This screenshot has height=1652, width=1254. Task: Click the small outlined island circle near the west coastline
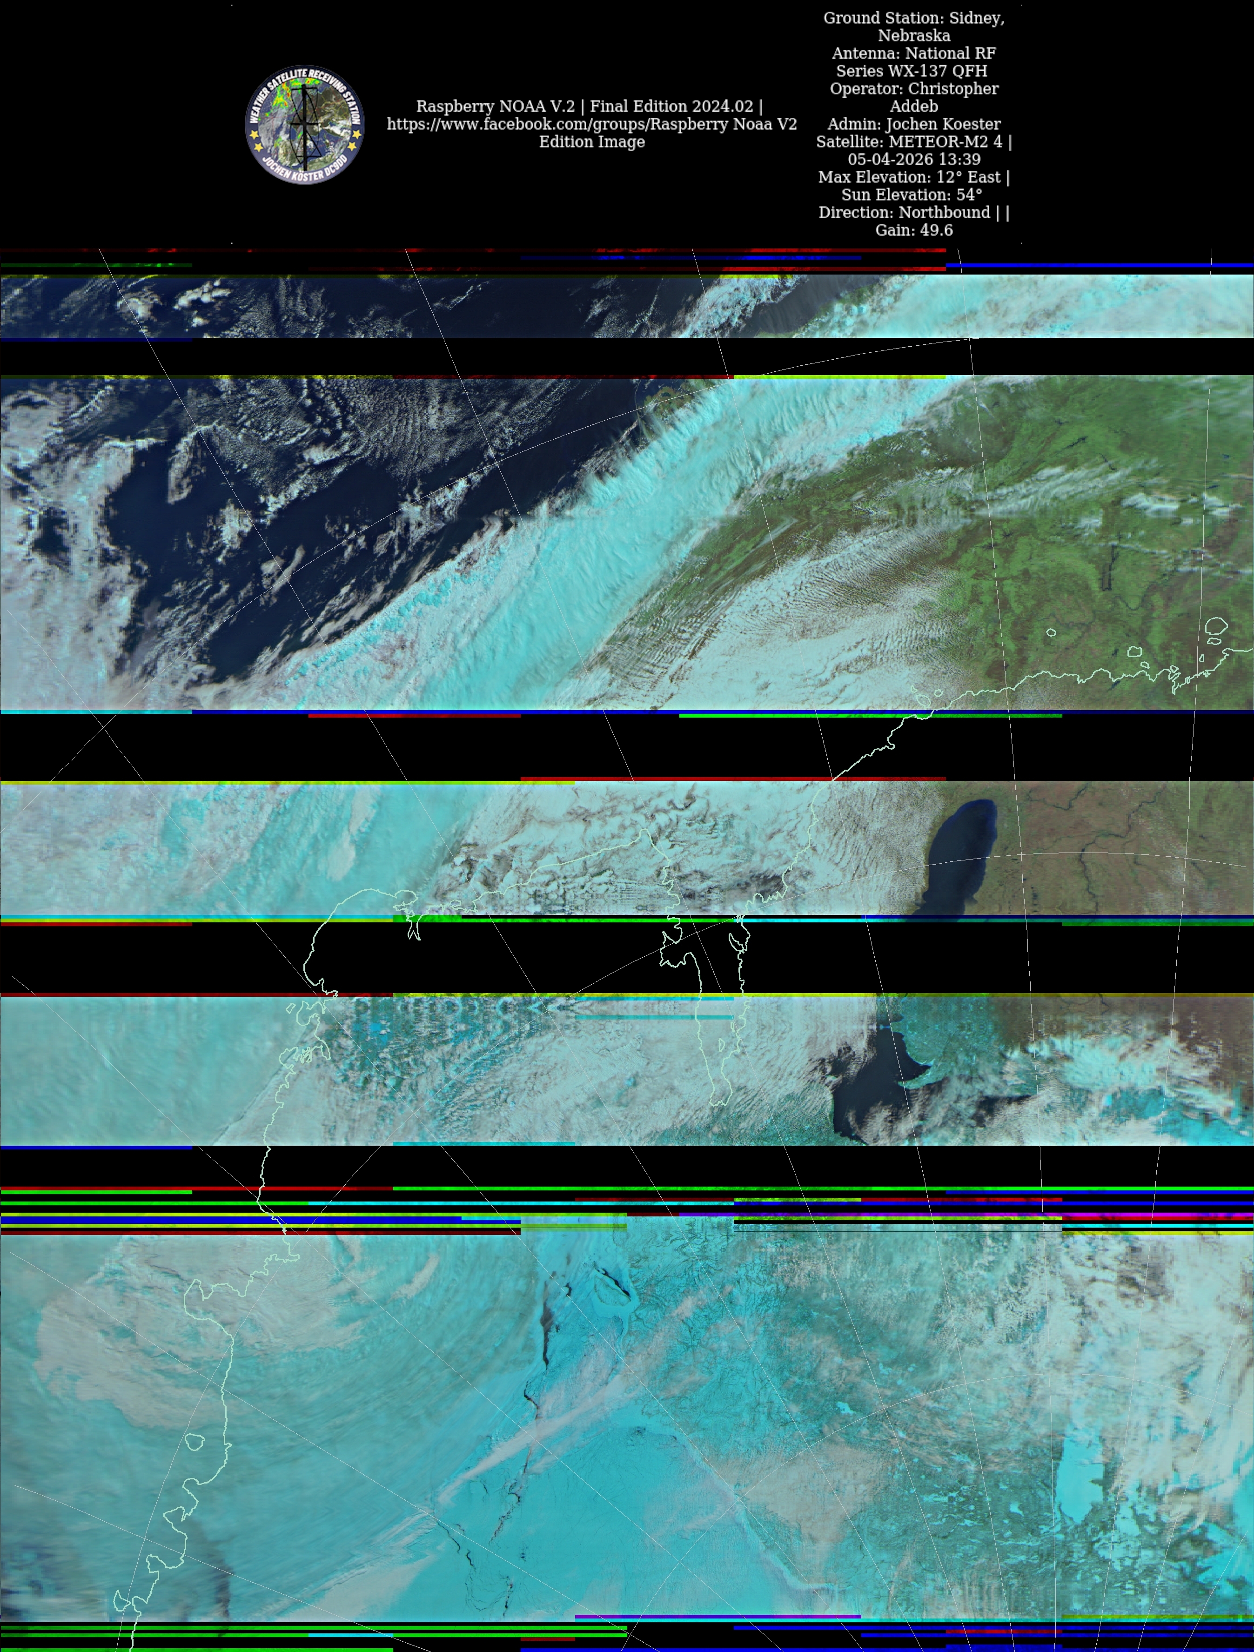[195, 1441]
